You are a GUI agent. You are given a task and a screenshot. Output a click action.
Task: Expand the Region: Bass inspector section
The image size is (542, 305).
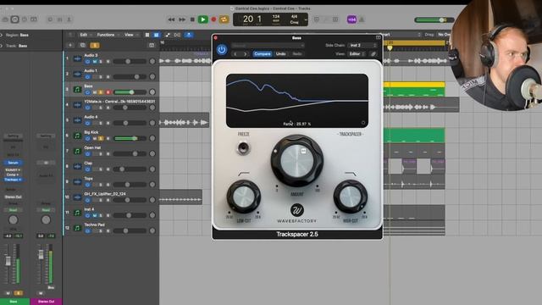(2, 35)
